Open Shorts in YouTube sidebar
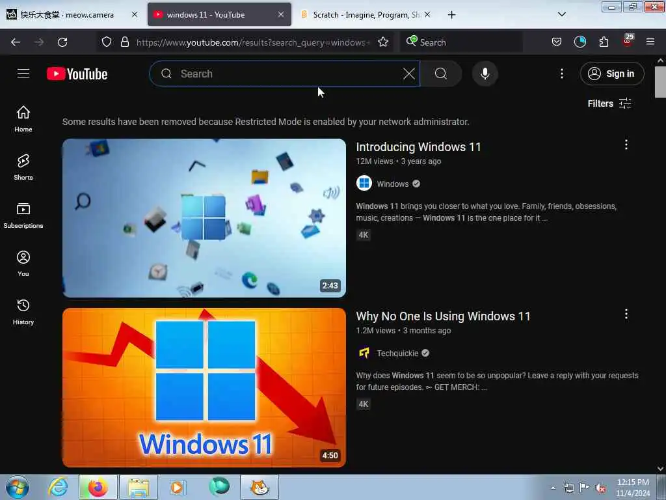The image size is (666, 500). 23,167
